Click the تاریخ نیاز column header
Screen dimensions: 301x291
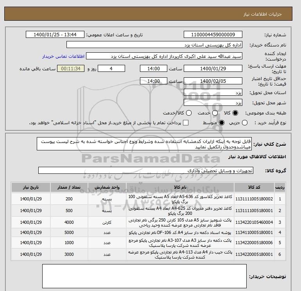(31, 187)
